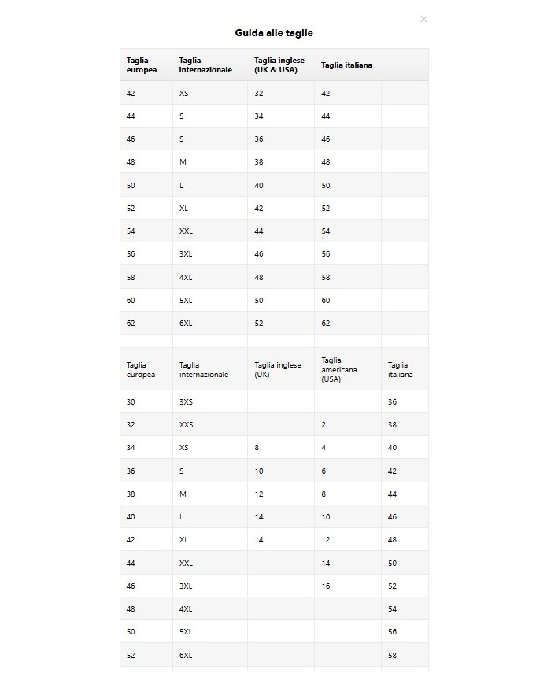Click the USA size 6 cell

coord(324,471)
